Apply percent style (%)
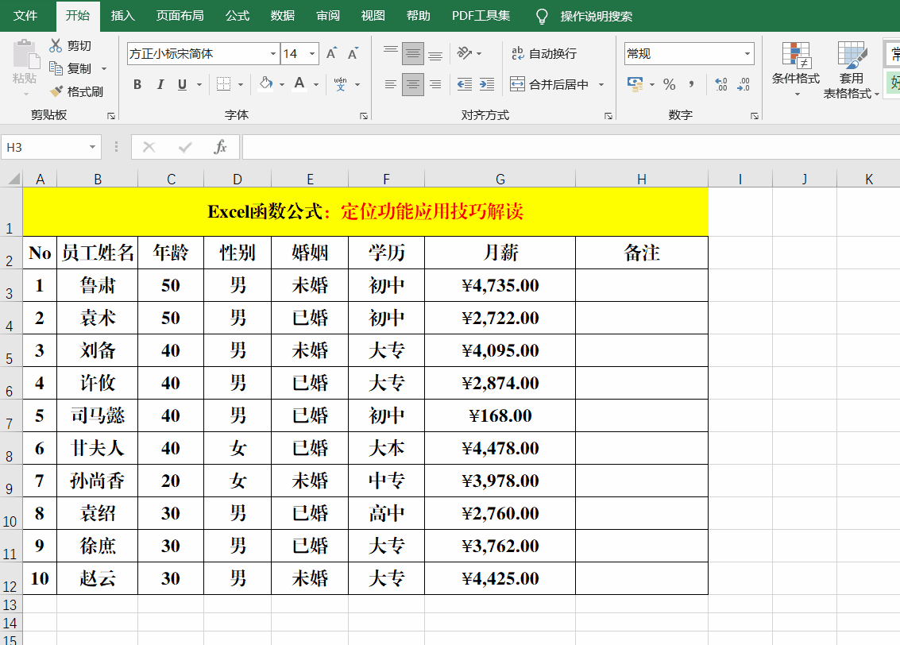Image resolution: width=900 pixels, height=645 pixels. (x=670, y=84)
